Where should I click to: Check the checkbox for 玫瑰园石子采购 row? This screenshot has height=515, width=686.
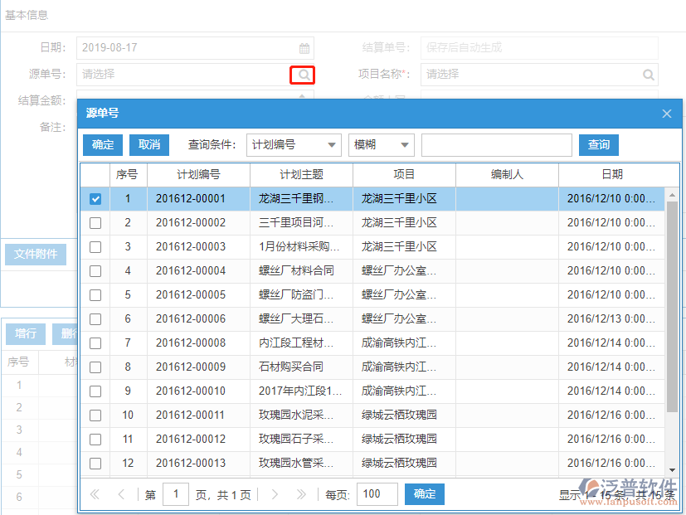[x=95, y=439]
